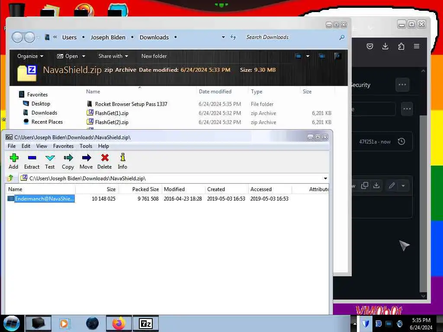This screenshot has height=332, width=443.
Task: Expand the Explorer view options arrow
Action: [308, 56]
